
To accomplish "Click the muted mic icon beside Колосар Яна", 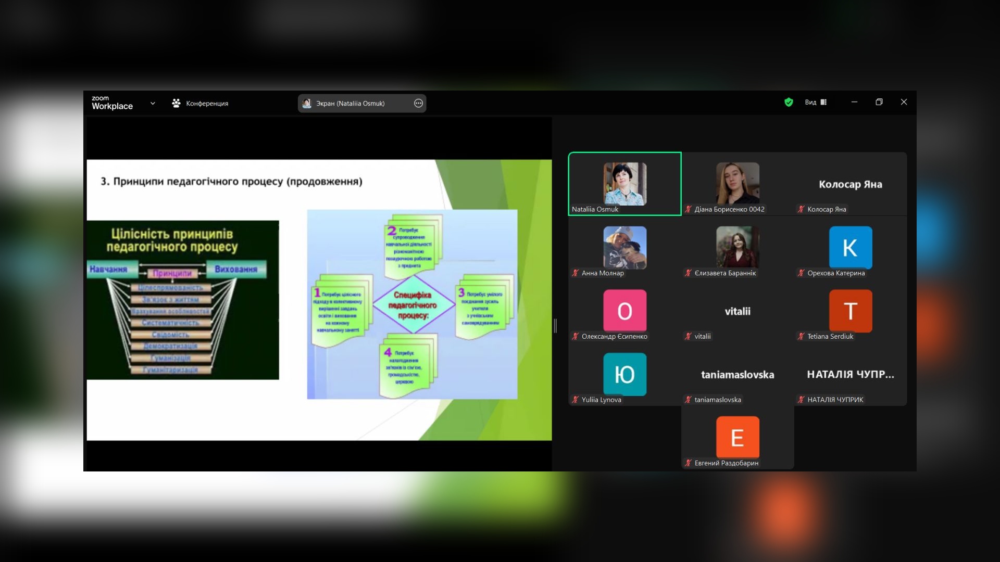I will (x=801, y=209).
